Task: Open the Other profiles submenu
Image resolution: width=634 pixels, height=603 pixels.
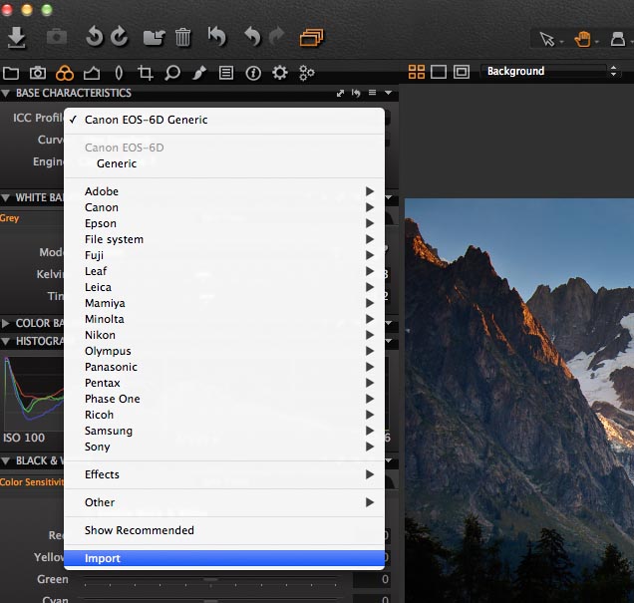Action: tap(224, 502)
